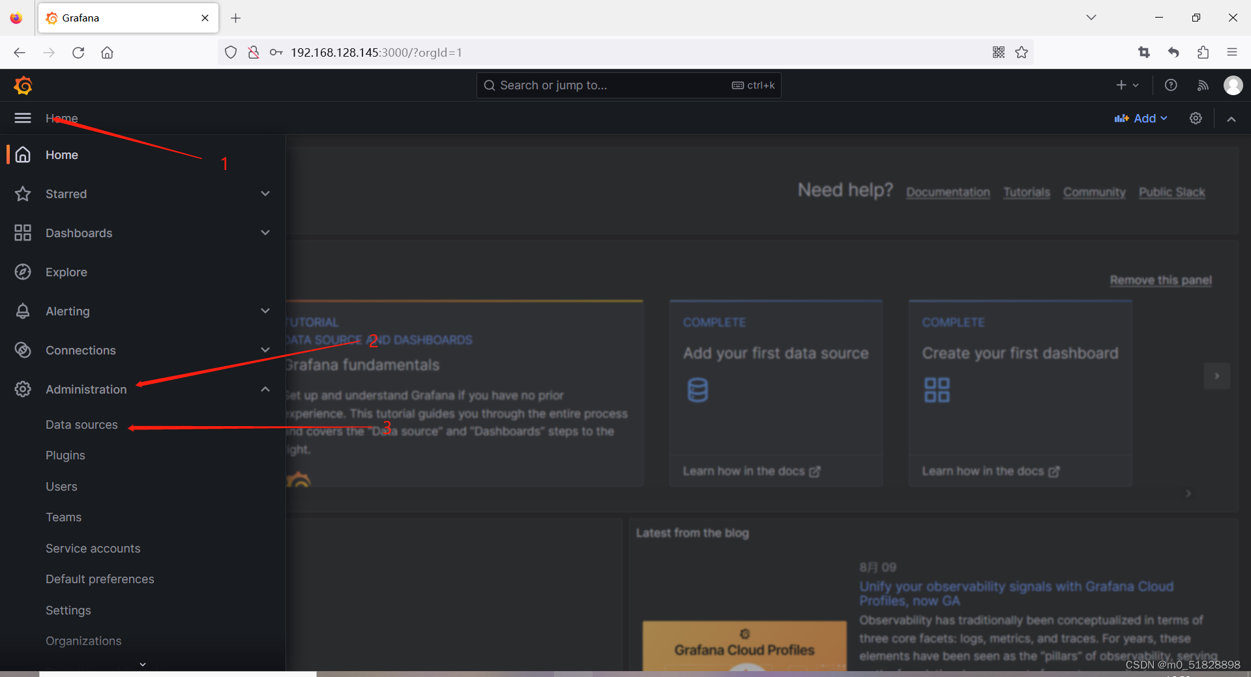Open a new browser tab
The width and height of the screenshot is (1251, 677).
(x=236, y=18)
